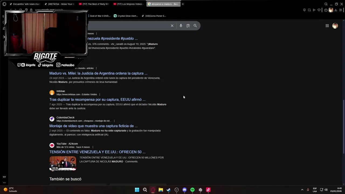Switch to the 'Encuentra adn news' tab
Viewport: 345px width, 194px height.
tap(25, 4)
